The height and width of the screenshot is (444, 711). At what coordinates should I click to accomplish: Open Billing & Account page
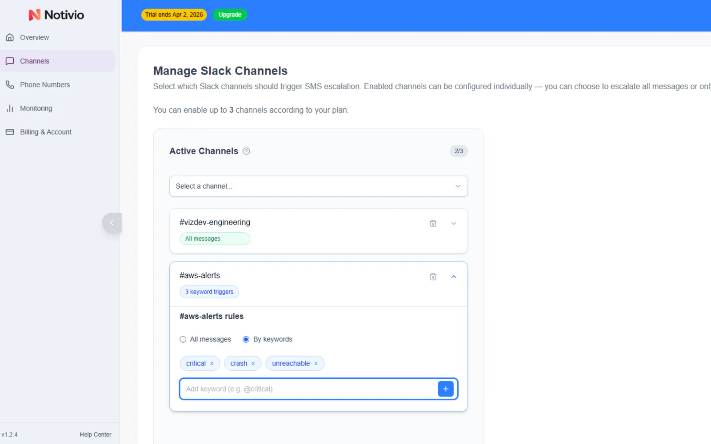click(x=58, y=132)
